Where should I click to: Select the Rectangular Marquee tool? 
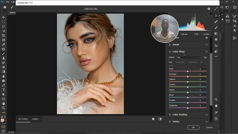[x=3, y=22]
